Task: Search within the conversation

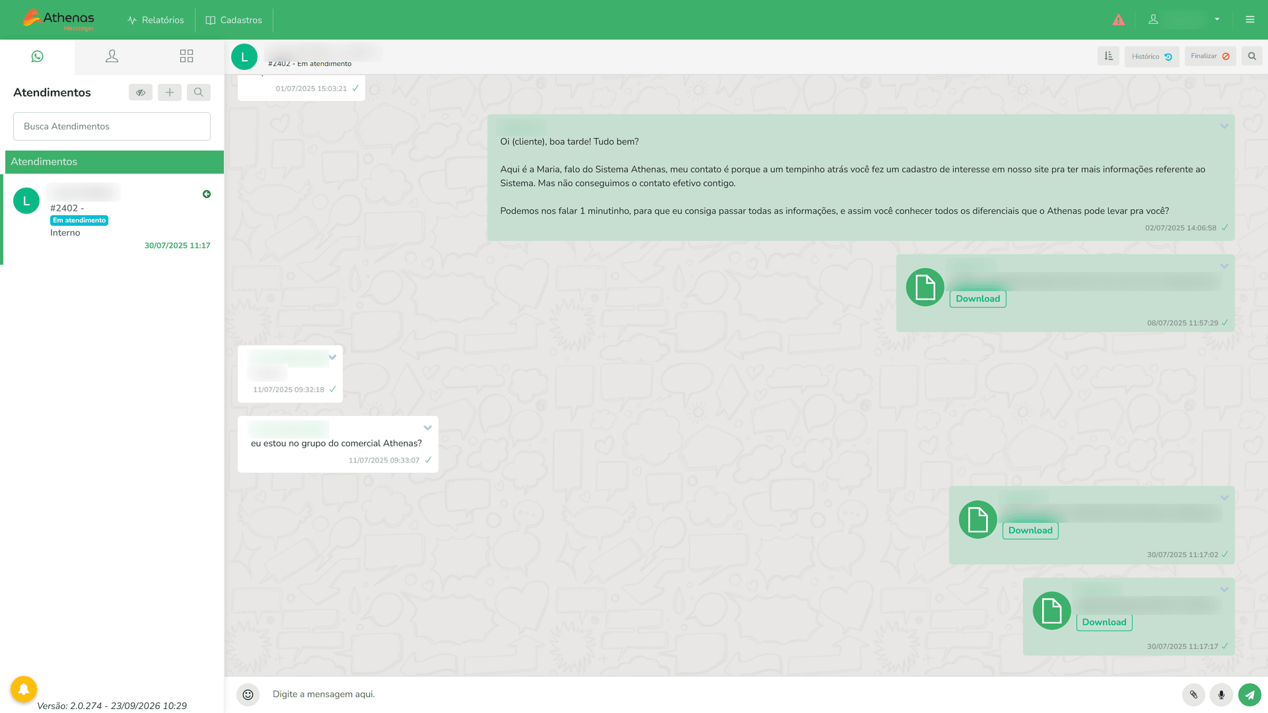Action: click(1252, 56)
